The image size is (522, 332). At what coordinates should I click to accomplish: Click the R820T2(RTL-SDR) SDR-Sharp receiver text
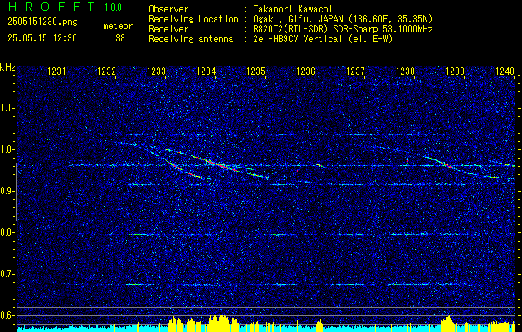(343, 29)
